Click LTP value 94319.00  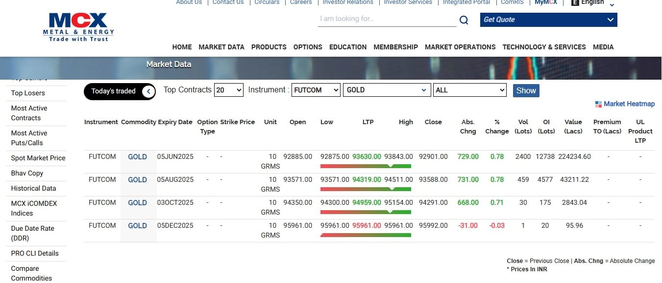coord(367,180)
